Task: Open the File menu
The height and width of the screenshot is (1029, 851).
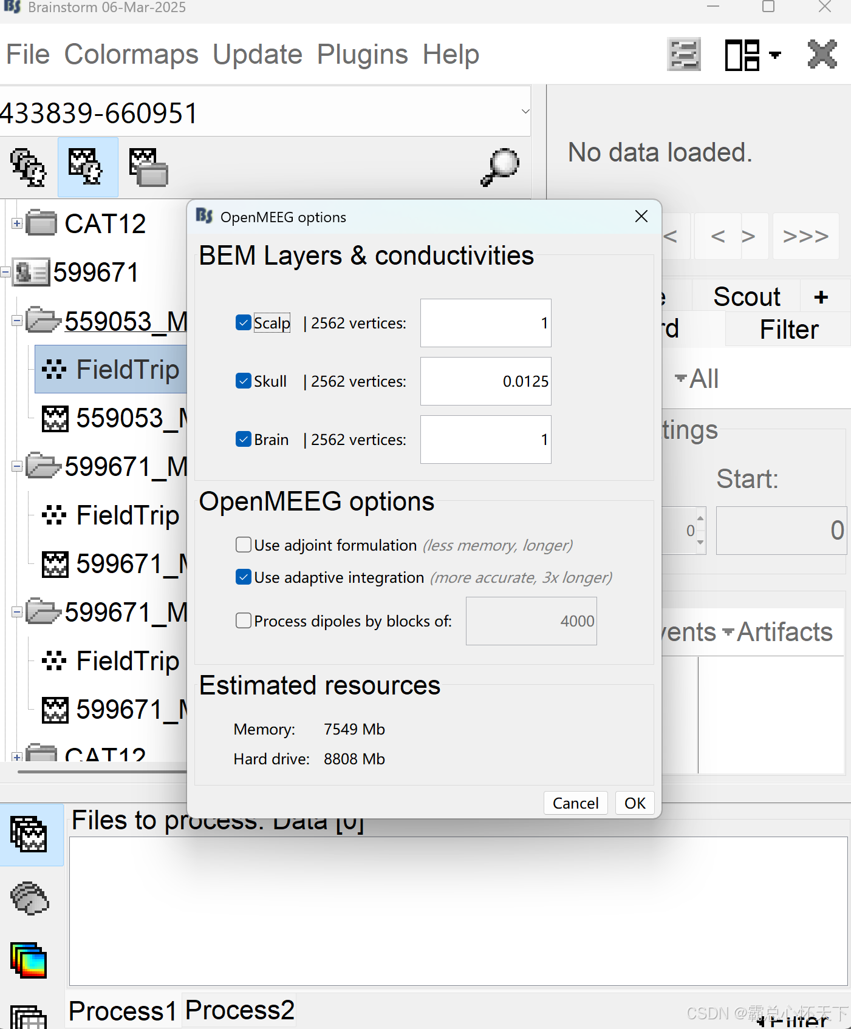Action: click(28, 55)
